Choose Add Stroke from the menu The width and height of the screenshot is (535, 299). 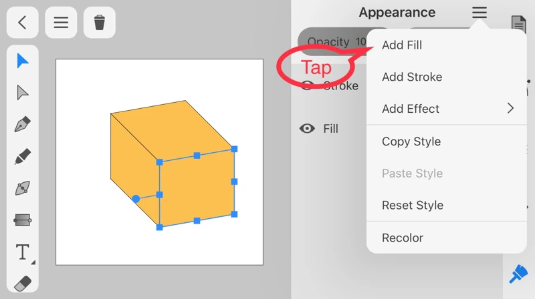[x=412, y=77]
